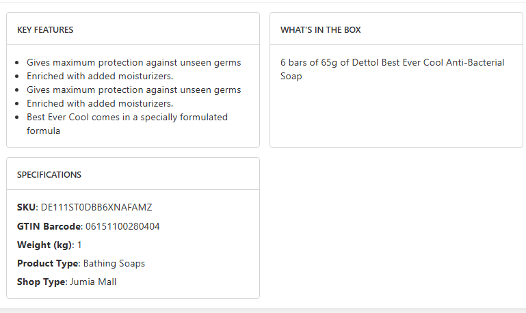Click the KEY FEATURES heading
This screenshot has width=526, height=313.
tap(45, 30)
